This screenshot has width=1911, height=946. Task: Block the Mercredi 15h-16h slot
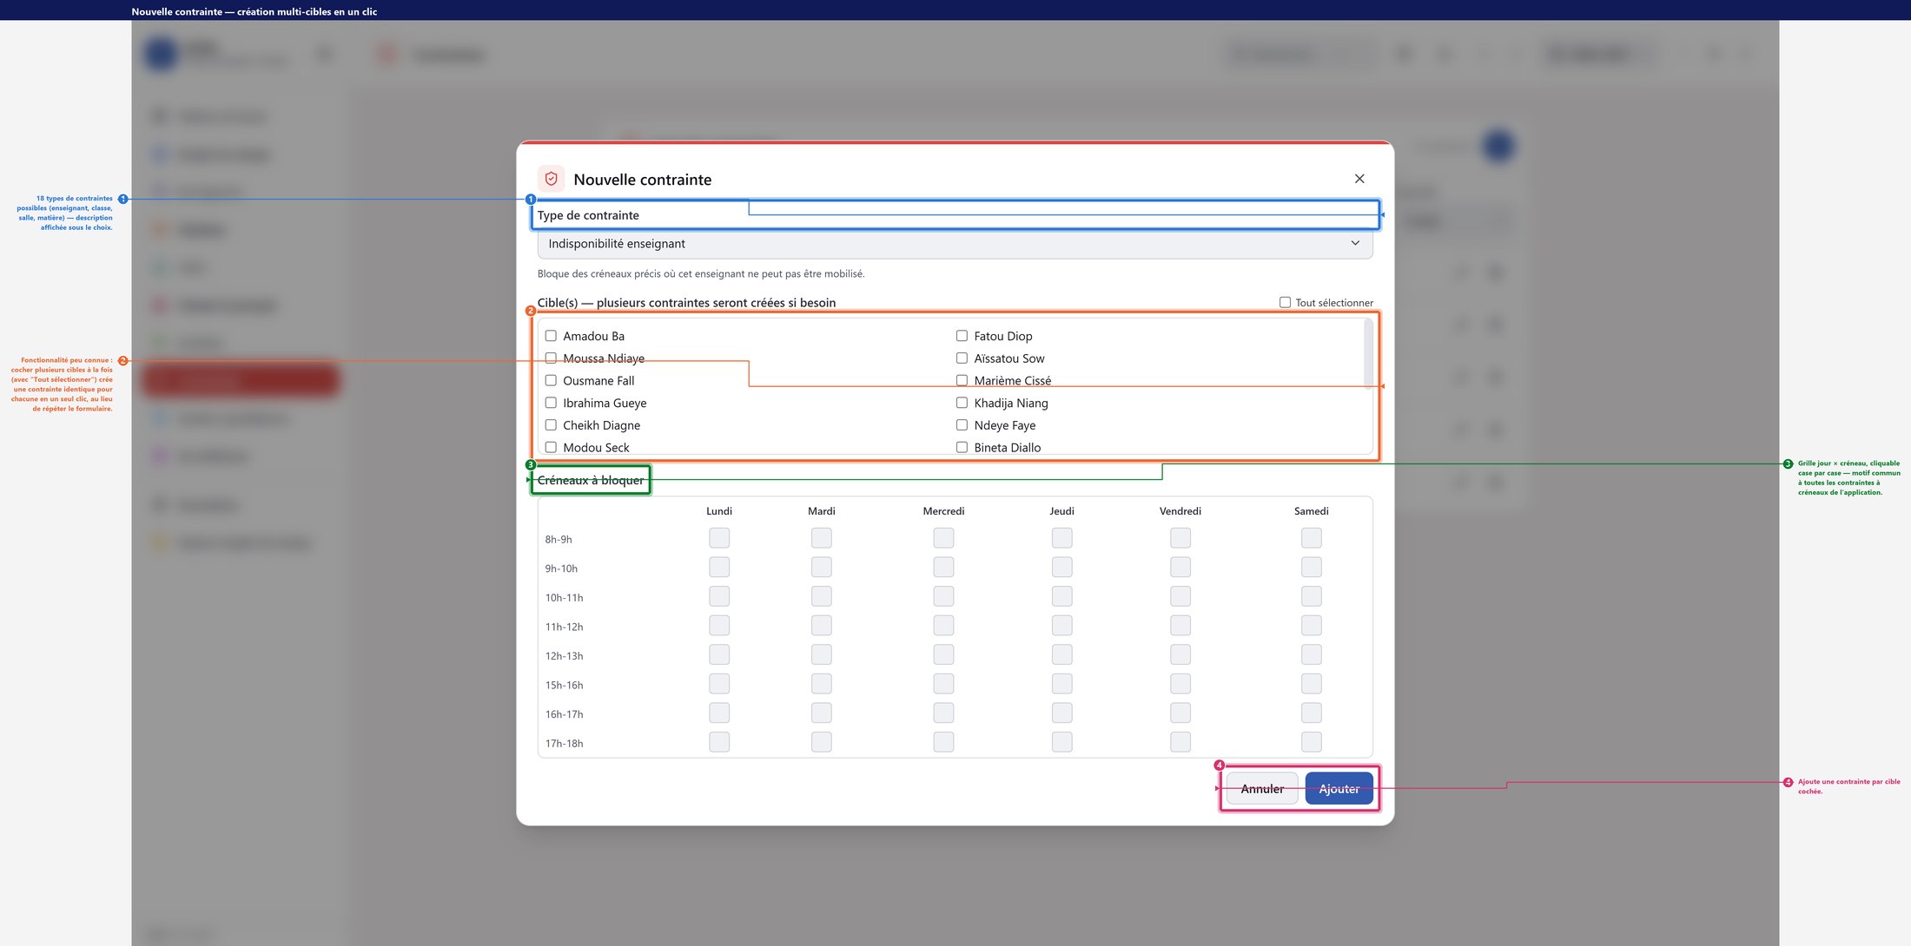click(x=943, y=684)
